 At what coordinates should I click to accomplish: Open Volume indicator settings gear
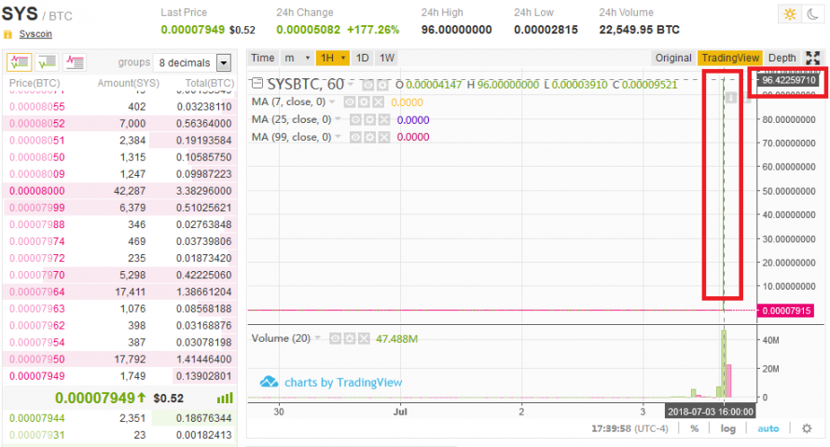coord(350,338)
